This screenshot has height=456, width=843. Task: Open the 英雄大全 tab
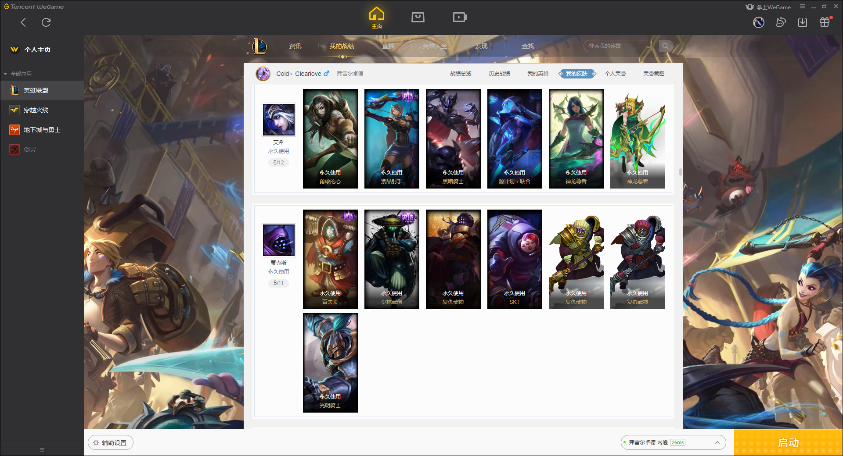(x=435, y=46)
